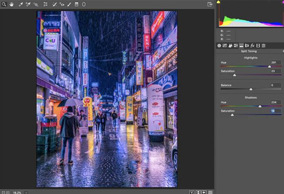Image resolution: width=284 pixels, height=194 pixels.
Task: Open the zoom level dropdown arrow
Action: (26, 193)
